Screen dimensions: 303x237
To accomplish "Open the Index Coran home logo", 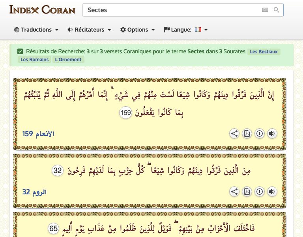I will point(42,10).
